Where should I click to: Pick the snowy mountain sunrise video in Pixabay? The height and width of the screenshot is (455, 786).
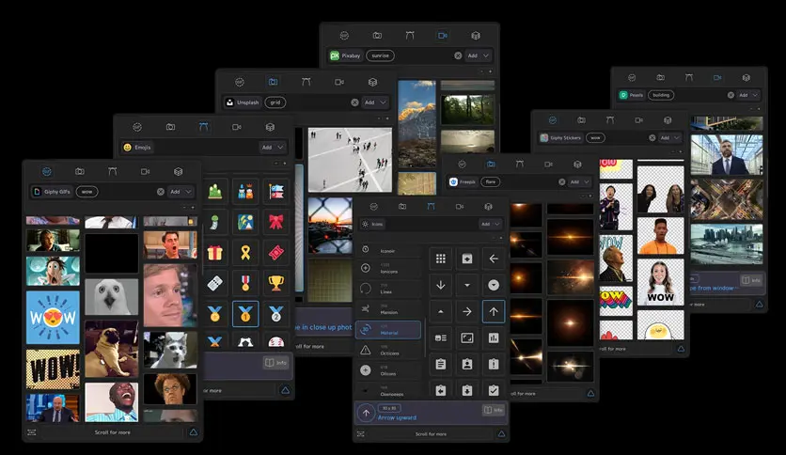(x=417, y=124)
